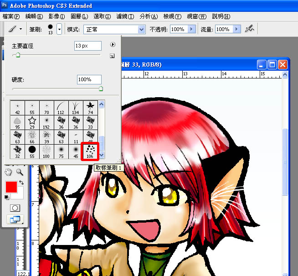
Task: Open the flow slider arrow next to 流量
Action: coord(237,29)
